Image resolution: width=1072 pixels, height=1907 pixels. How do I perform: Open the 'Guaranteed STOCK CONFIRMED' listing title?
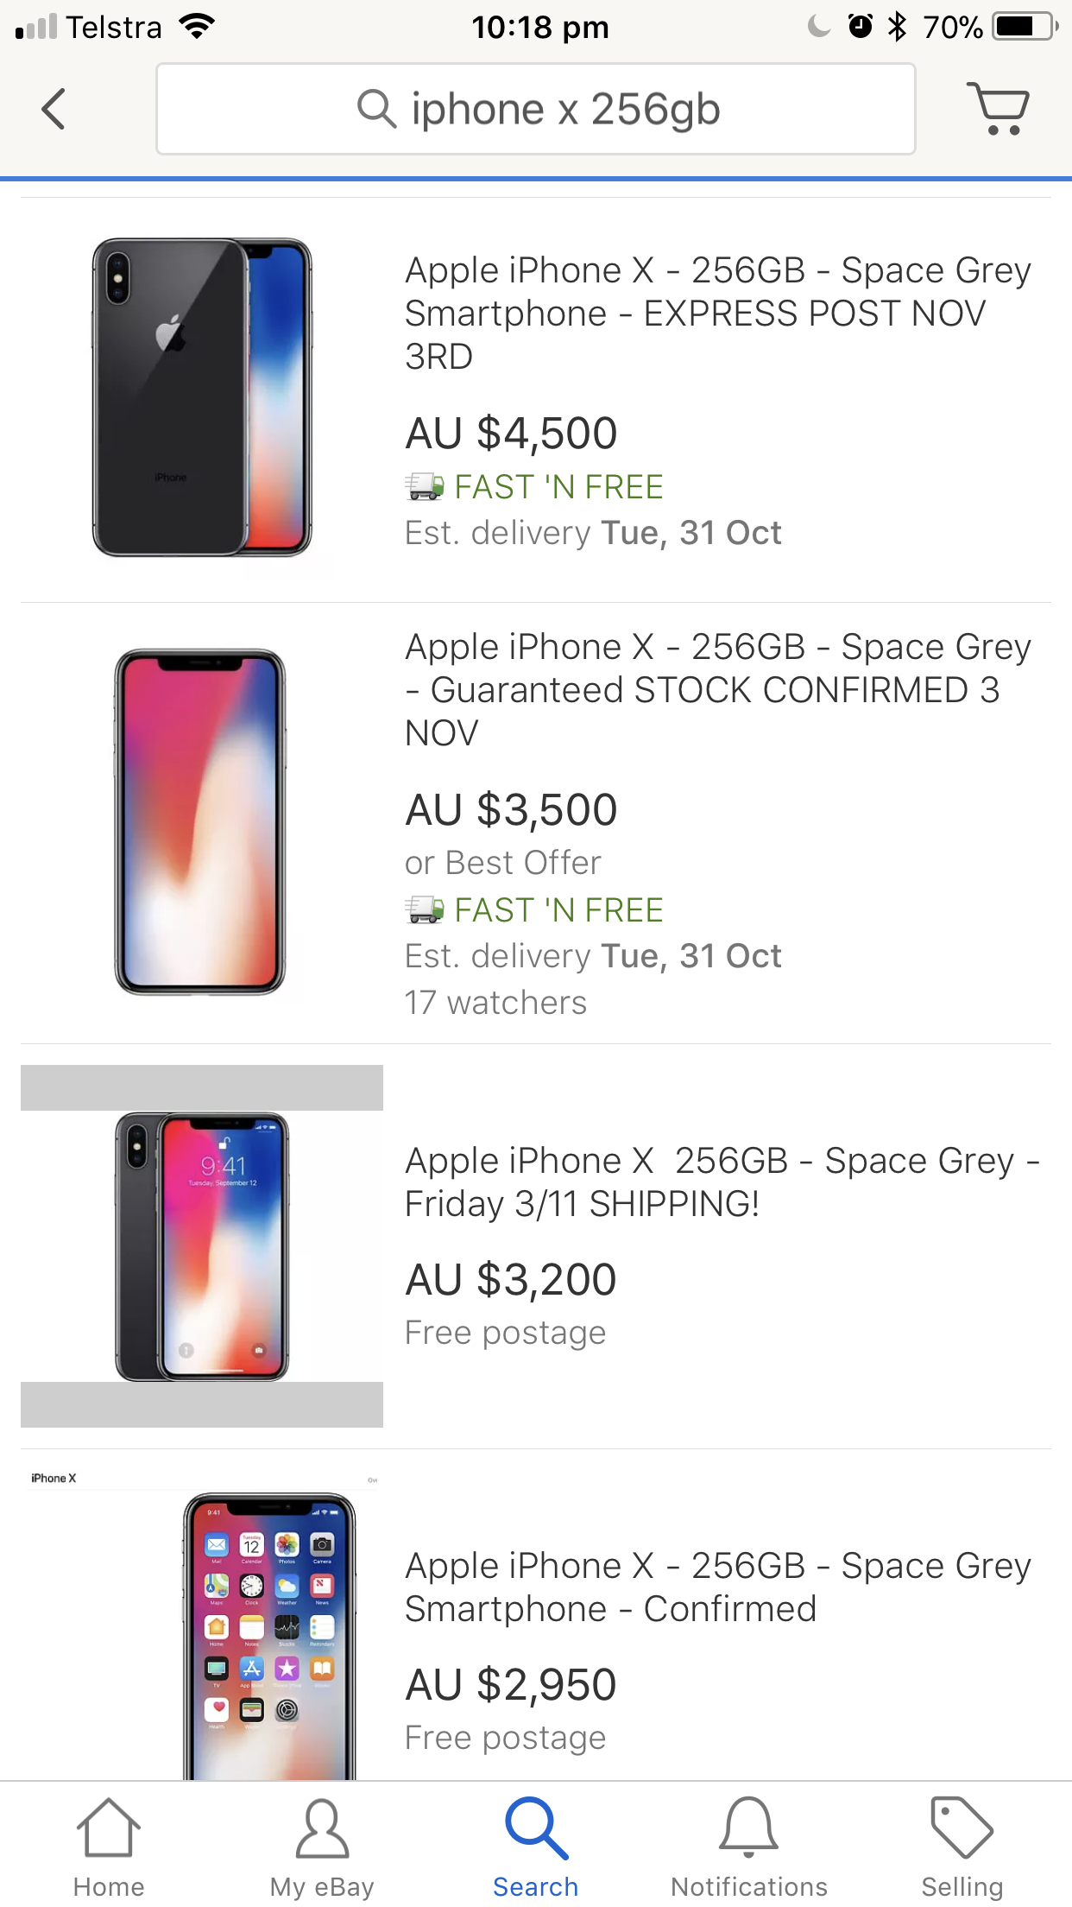click(x=717, y=689)
